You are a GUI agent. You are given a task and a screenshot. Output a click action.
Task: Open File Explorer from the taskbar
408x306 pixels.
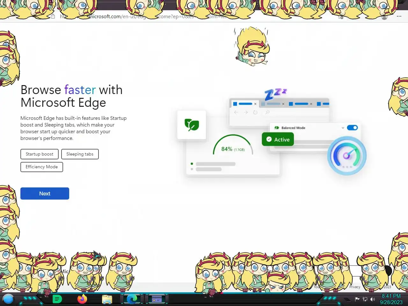[107, 299]
